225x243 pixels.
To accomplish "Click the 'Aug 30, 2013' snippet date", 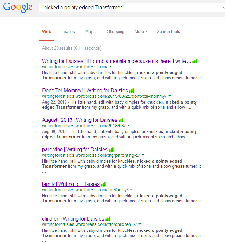I will pyautogui.click(x=54, y=131).
